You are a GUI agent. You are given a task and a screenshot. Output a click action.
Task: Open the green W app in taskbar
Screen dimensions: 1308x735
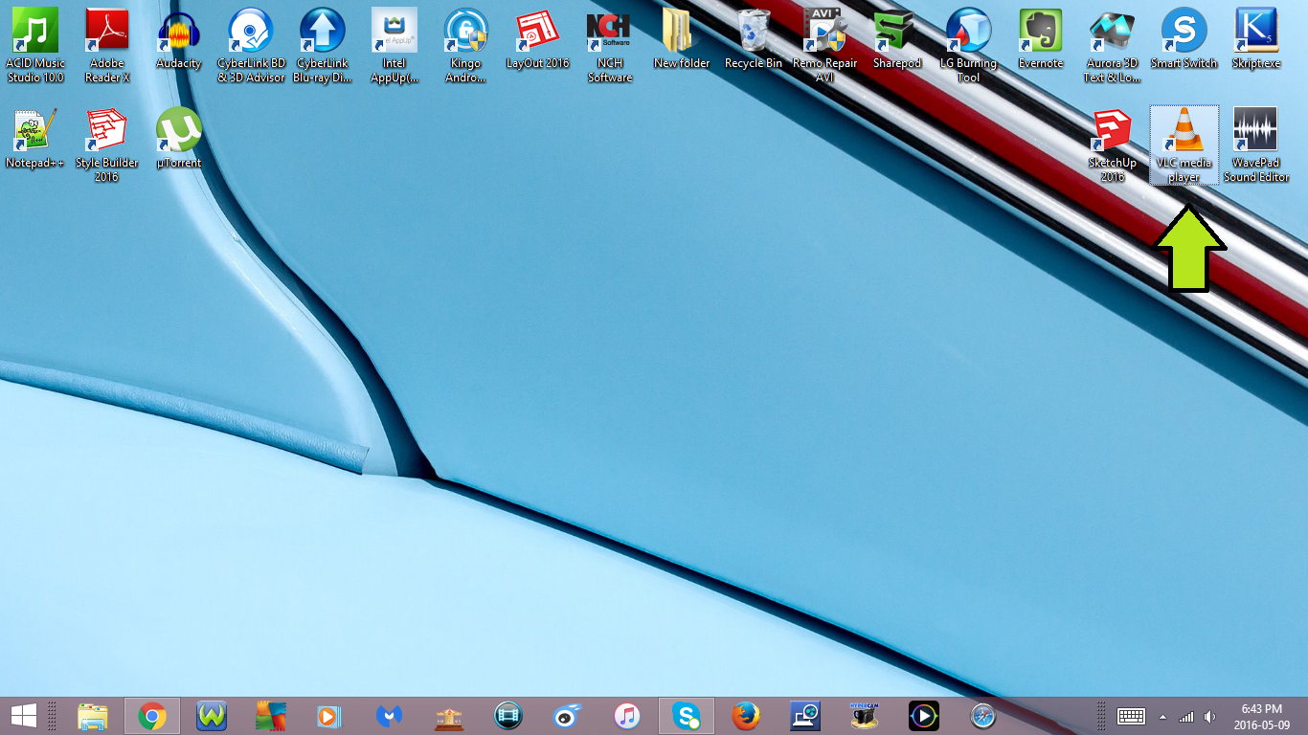pos(212,715)
